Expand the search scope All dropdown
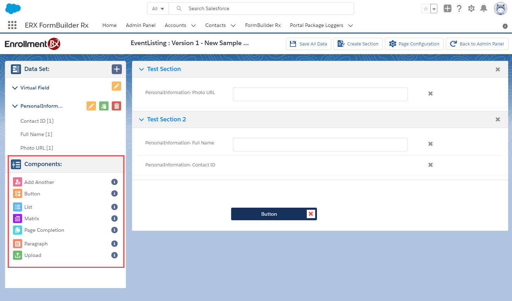This screenshot has height=301, width=512. [158, 9]
